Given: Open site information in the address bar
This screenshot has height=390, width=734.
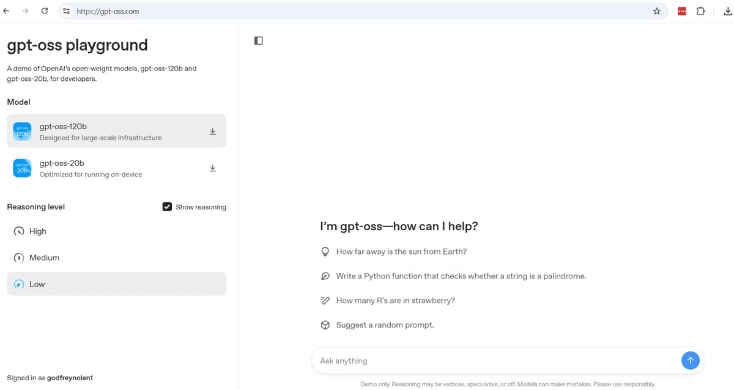Looking at the screenshot, I should [65, 10].
